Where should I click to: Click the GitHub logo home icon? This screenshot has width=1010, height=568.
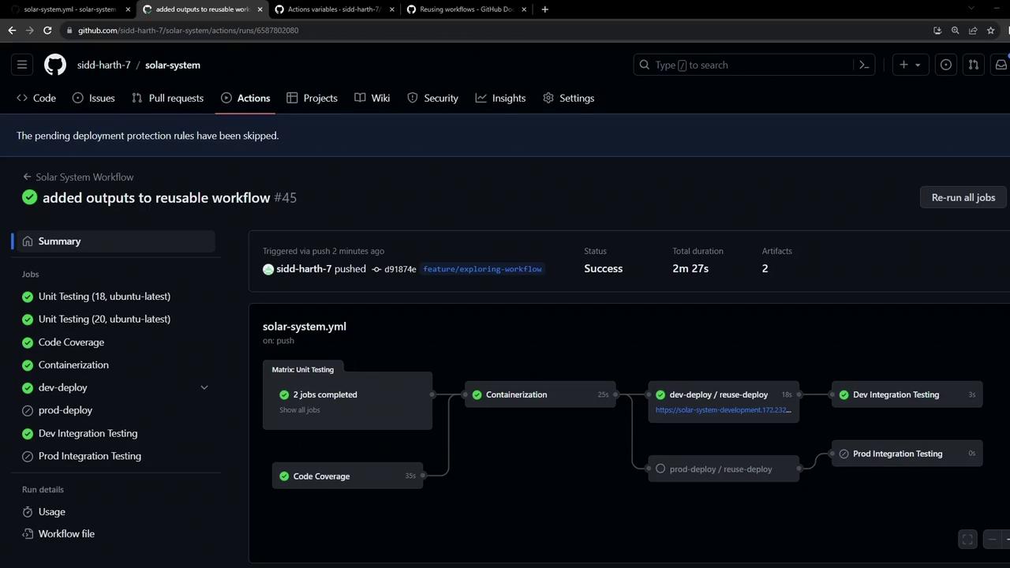[55, 65]
